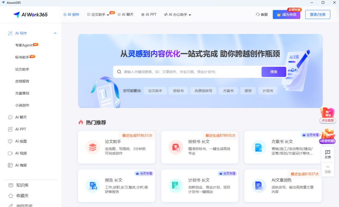Viewport: 339px width, 207px height.
Task: Open the AI 绘图 palette icon
Action: (10, 141)
